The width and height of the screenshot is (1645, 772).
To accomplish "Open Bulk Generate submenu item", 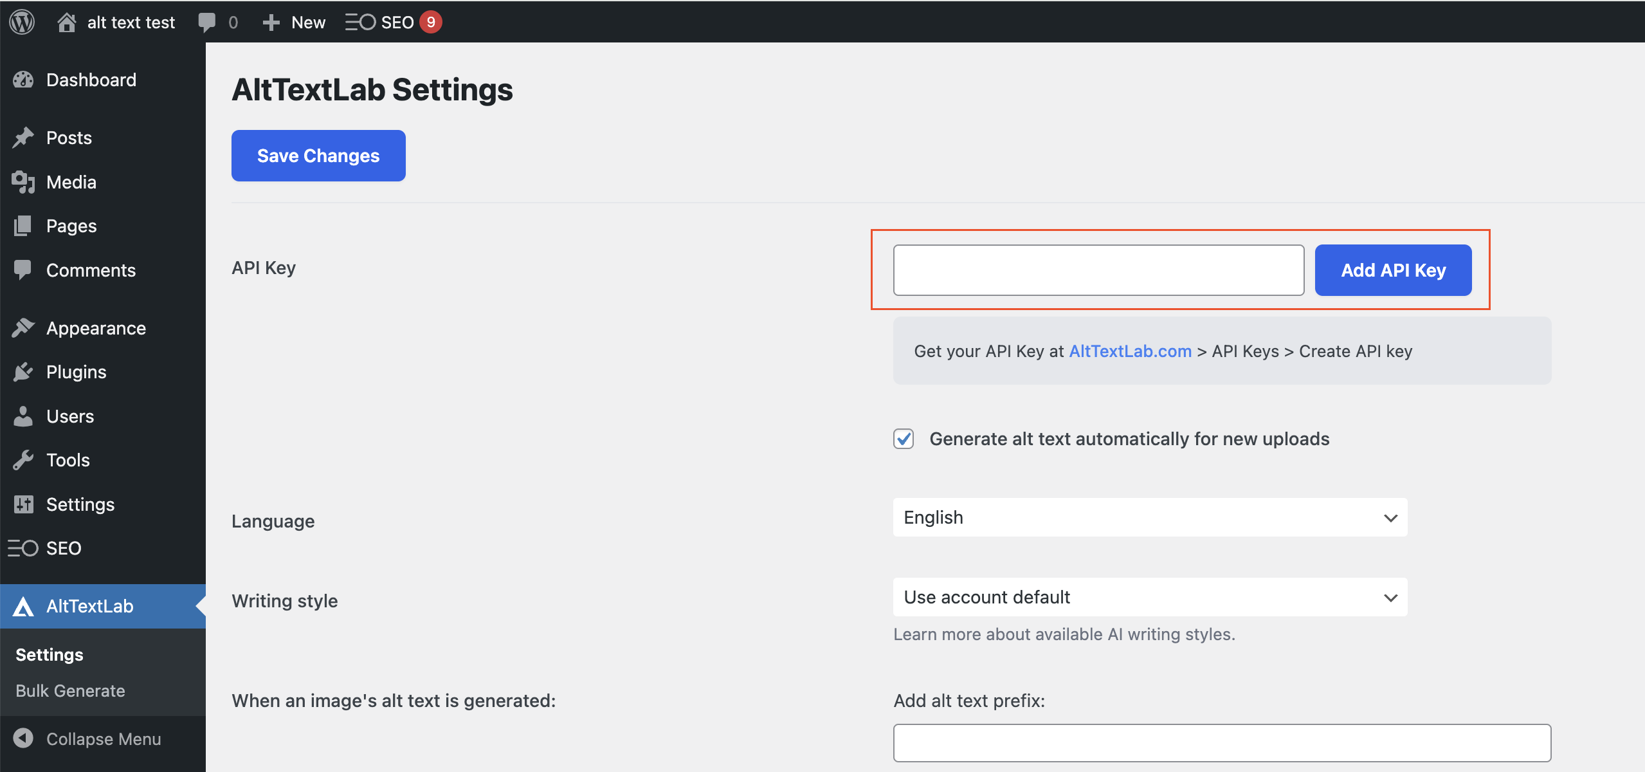I will click(70, 690).
